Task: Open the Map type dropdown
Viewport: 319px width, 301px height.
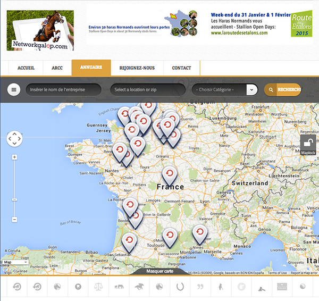Action: 14,262
